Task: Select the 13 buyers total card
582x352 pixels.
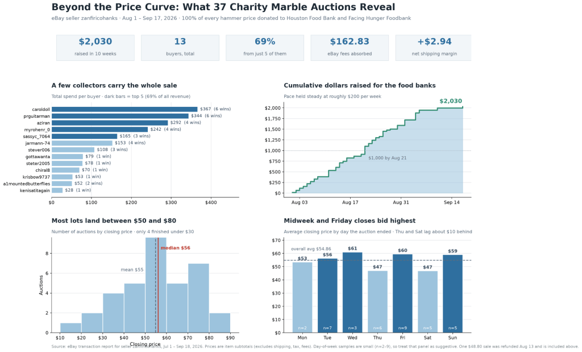Action: coord(180,48)
